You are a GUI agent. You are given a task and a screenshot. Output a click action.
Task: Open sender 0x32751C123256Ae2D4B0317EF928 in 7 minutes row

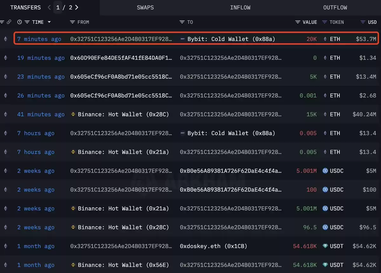[x=121, y=39]
